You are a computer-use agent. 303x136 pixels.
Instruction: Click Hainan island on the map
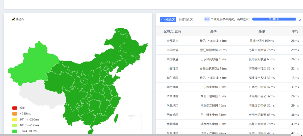coord(91,131)
